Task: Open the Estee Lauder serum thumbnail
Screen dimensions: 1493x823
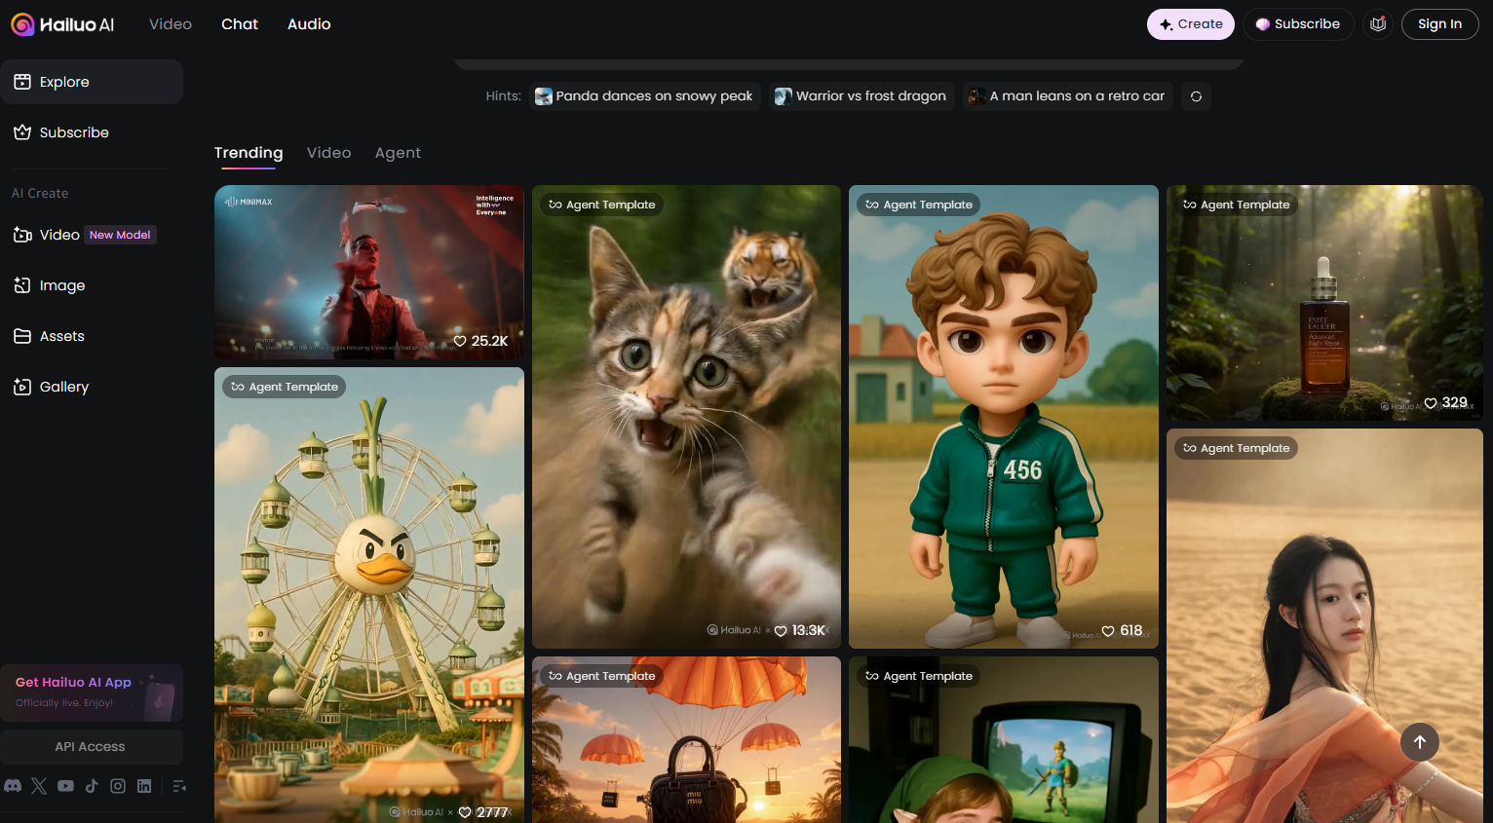Action: pyautogui.click(x=1324, y=303)
